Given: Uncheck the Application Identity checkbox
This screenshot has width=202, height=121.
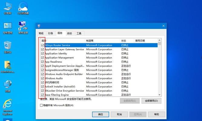Looking at the screenshot, I should 42,54.
